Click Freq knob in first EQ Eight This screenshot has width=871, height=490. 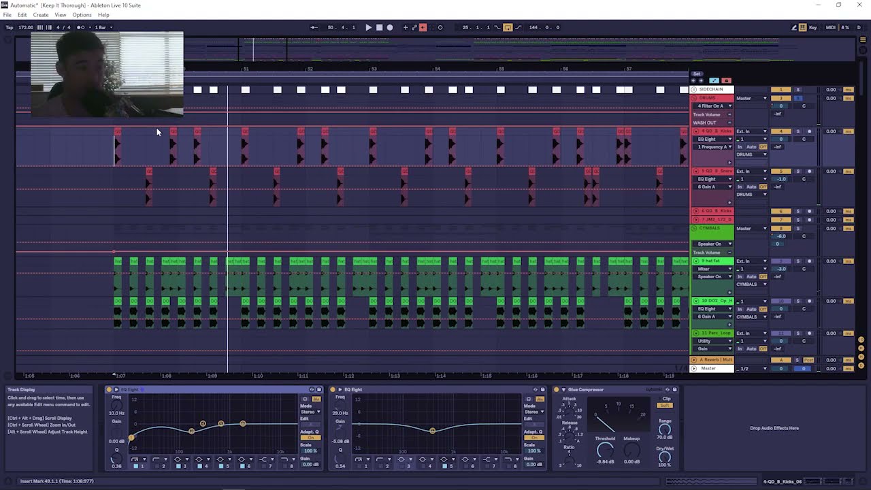(x=116, y=406)
